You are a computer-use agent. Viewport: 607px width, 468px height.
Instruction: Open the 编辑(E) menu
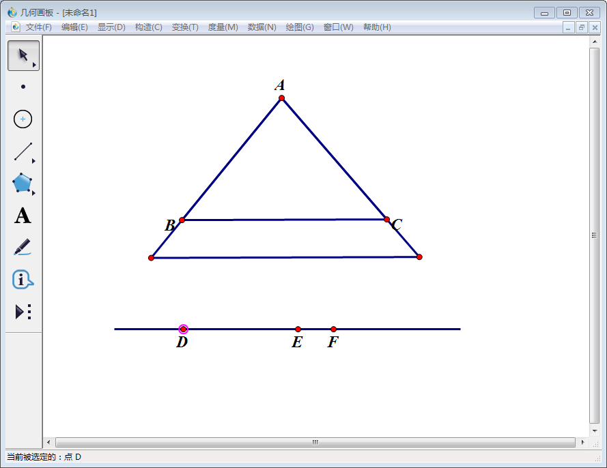click(x=74, y=27)
